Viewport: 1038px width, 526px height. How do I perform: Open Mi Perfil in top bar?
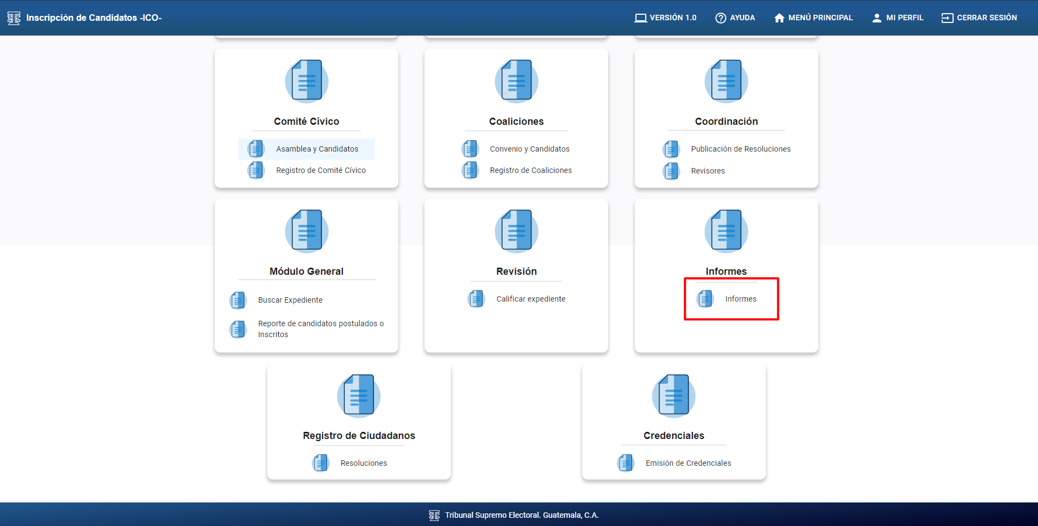click(897, 18)
